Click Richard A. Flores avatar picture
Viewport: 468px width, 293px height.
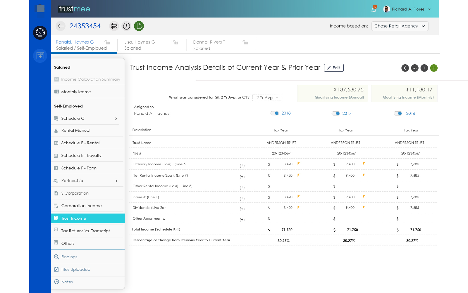coord(386,9)
